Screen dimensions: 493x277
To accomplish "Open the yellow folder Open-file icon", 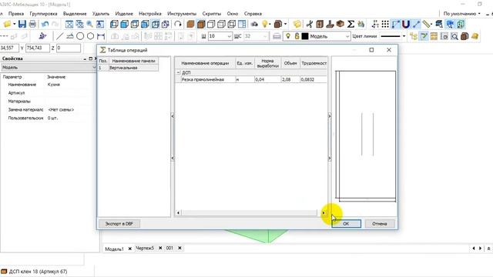I will (x=7, y=24).
